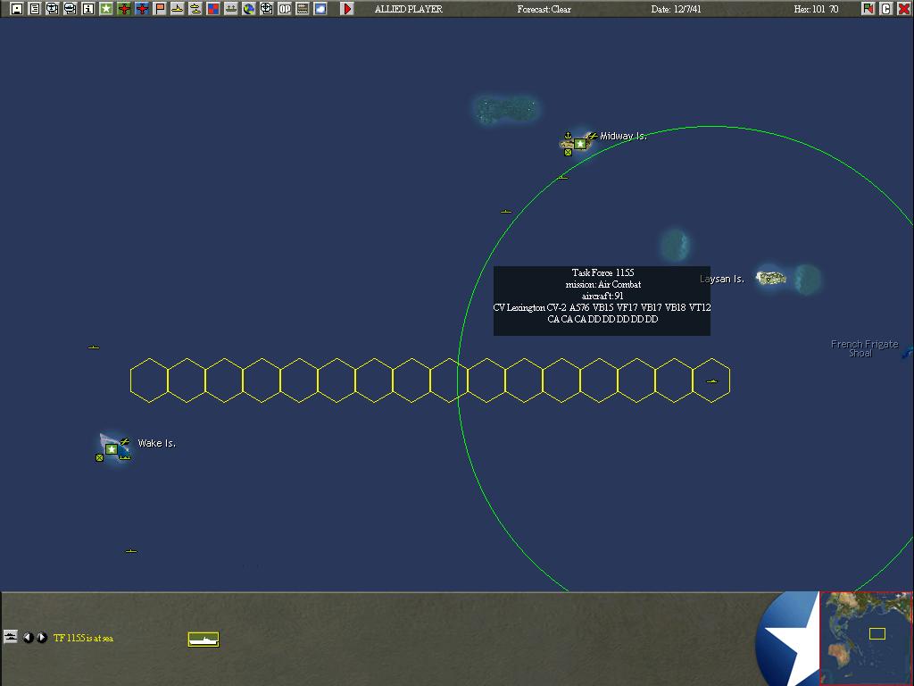This screenshot has width=914, height=686.
Task: Click the ship marker south of Midway
Action: (562, 178)
